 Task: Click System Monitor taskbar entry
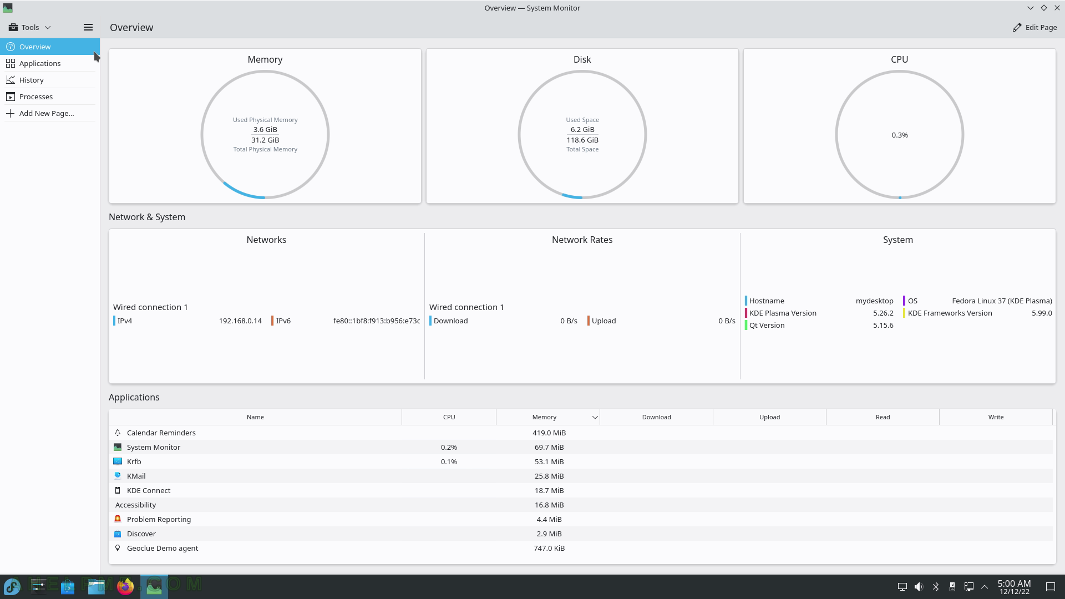coord(154,586)
